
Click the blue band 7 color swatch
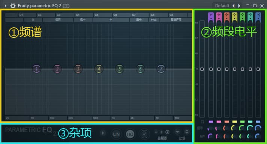pyautogui.click(x=258, y=121)
